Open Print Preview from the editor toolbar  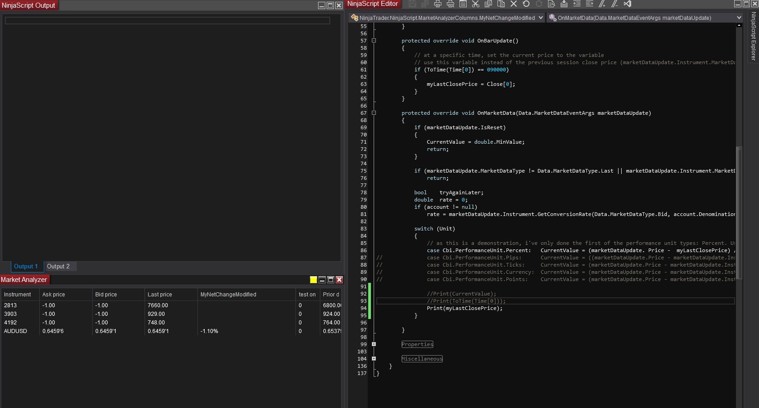[x=450, y=4]
